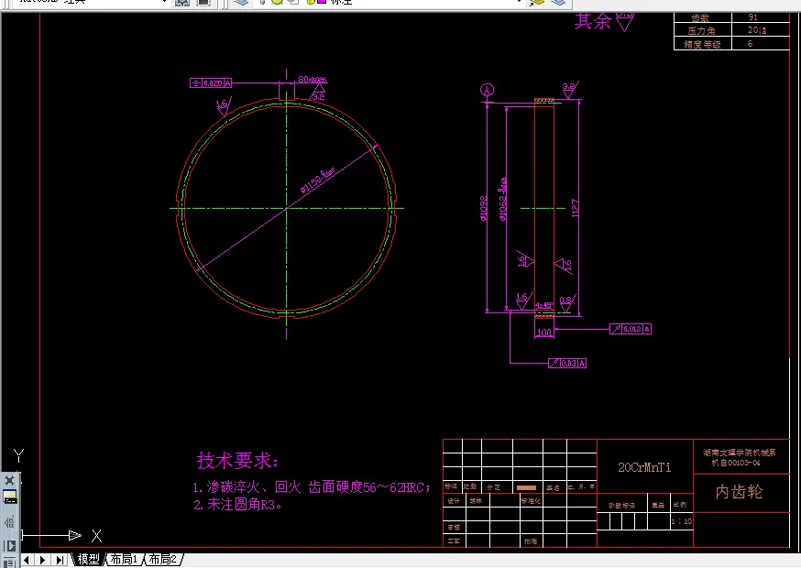This screenshot has height=568, width=801.
Task: Go to previous layout tab arrow
Action: tap(27, 560)
